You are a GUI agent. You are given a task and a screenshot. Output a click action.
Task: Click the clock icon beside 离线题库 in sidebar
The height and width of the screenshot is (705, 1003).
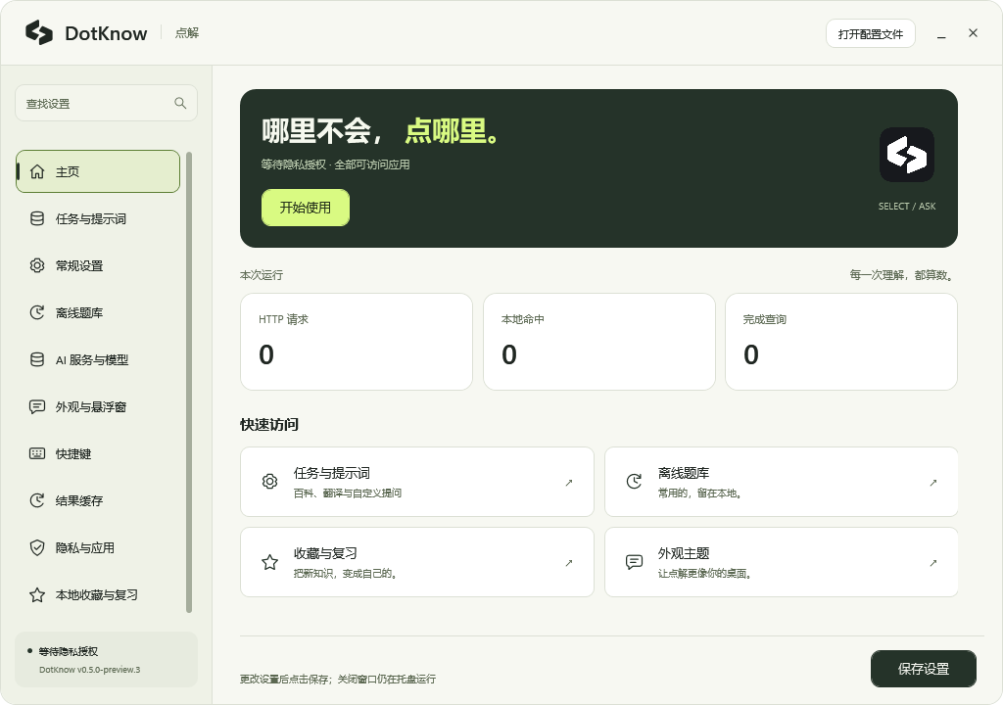(37, 312)
